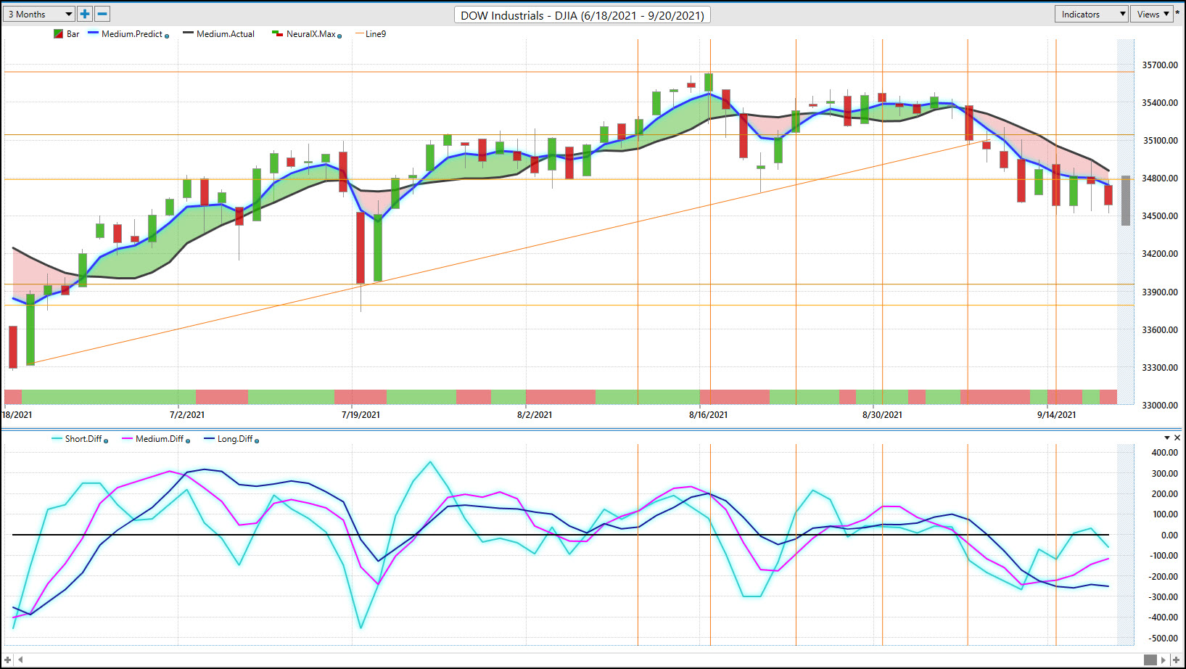Click the 8/30/2021 date label
This screenshot has height=669, width=1186.
[882, 415]
